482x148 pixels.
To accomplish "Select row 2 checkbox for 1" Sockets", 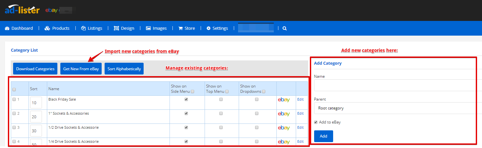I will click(x=14, y=114).
